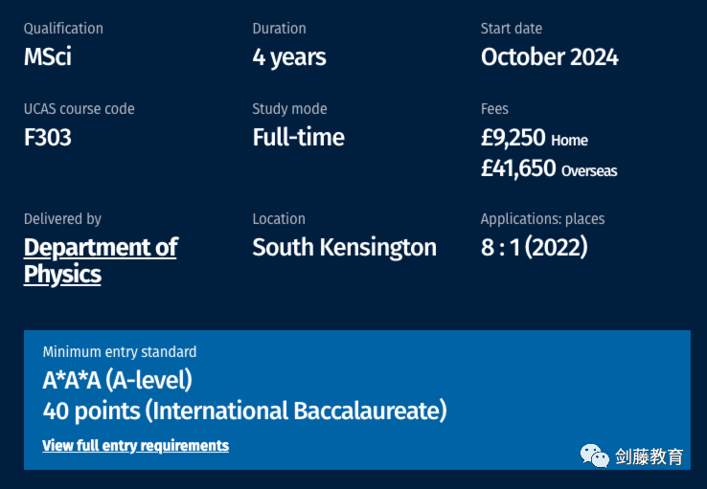Click the £9,250 Home fee
This screenshot has height=489, width=707.
click(534, 139)
